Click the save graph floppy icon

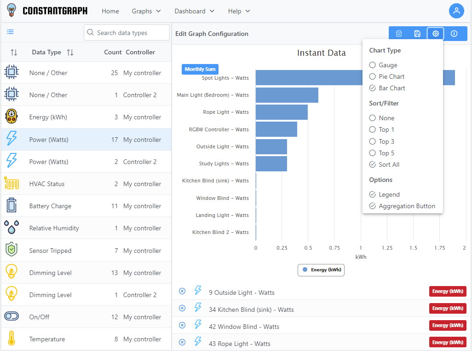pos(417,34)
